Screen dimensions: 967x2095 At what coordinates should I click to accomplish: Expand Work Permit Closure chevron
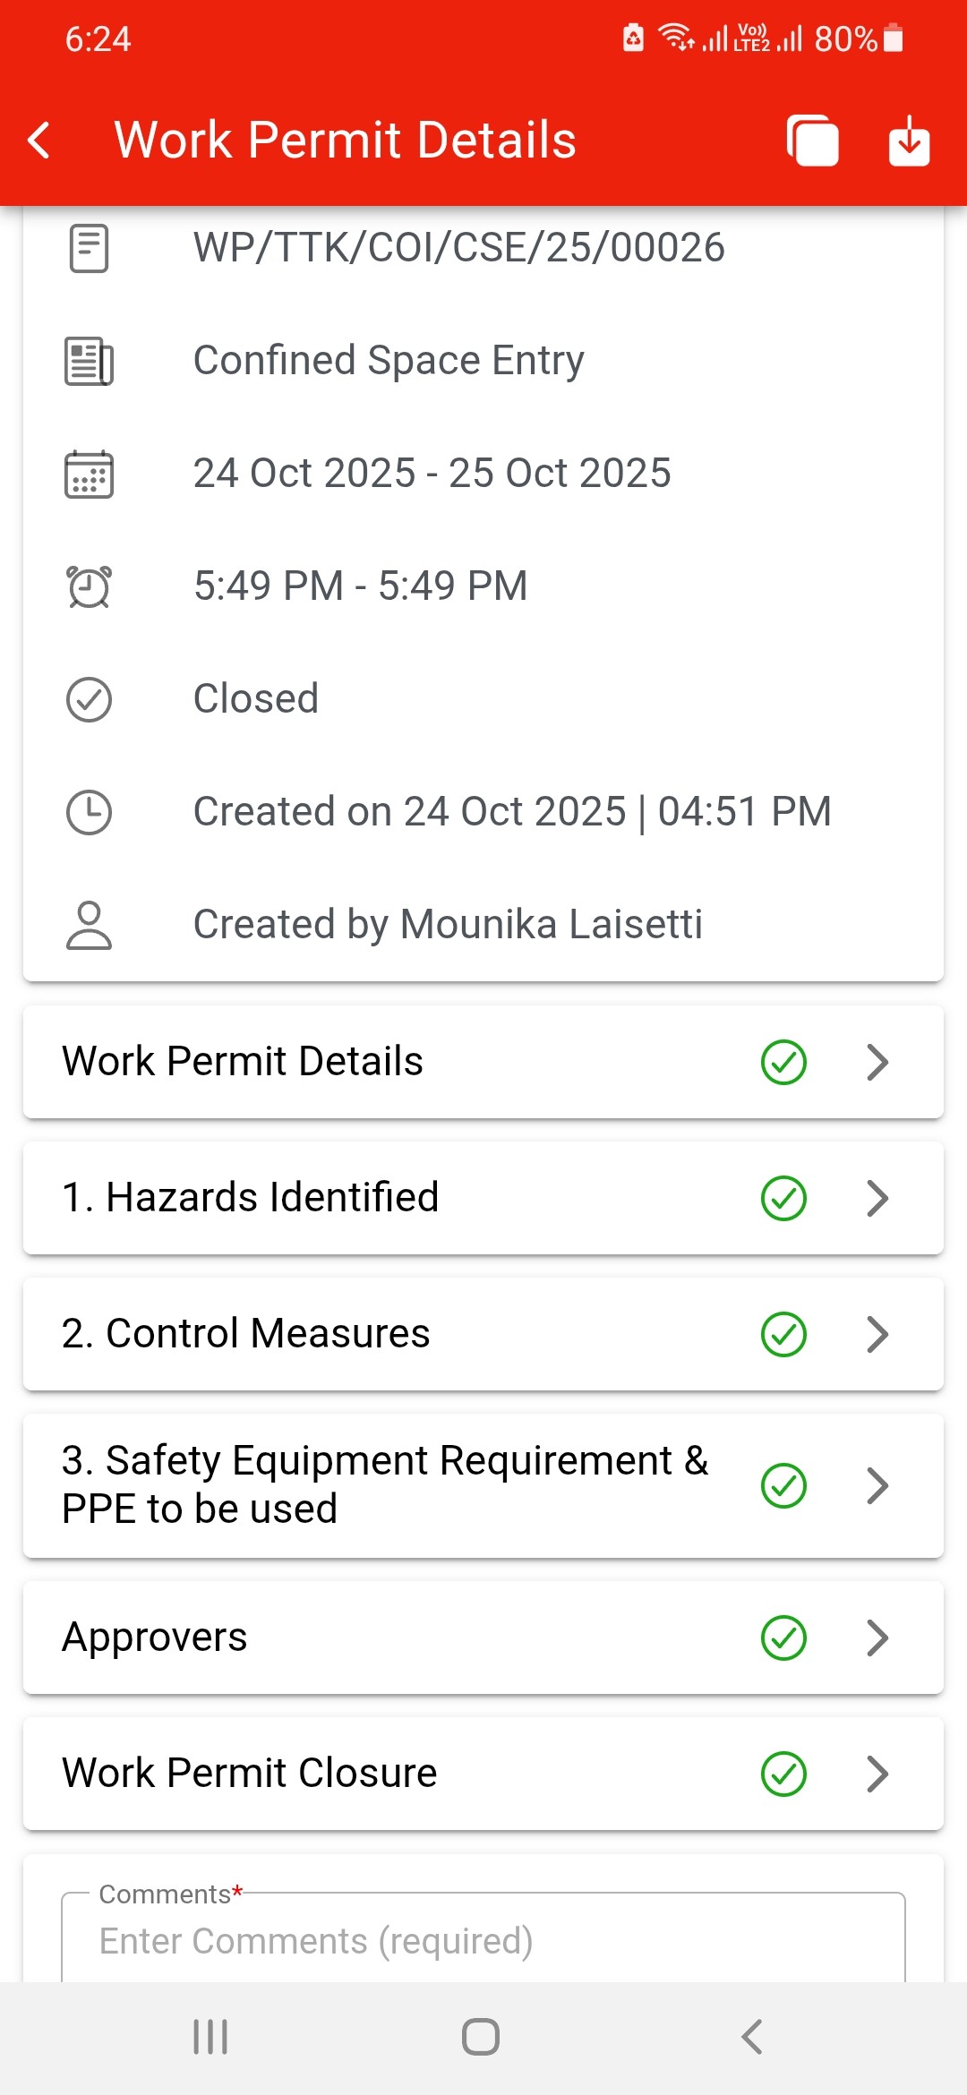pyautogui.click(x=877, y=1774)
